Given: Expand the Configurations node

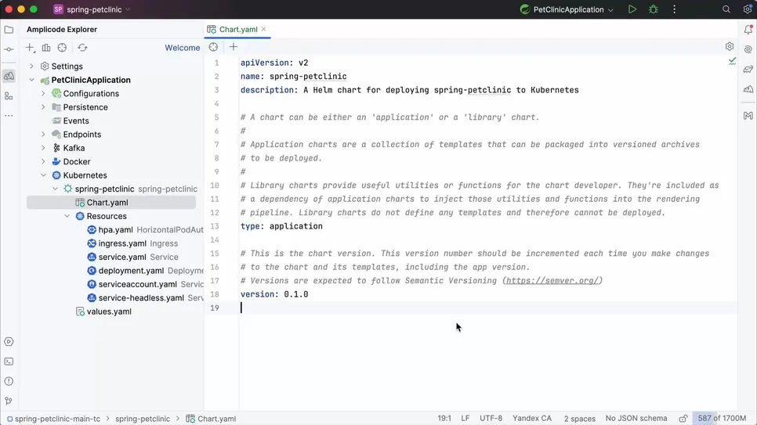Looking at the screenshot, I should point(43,93).
